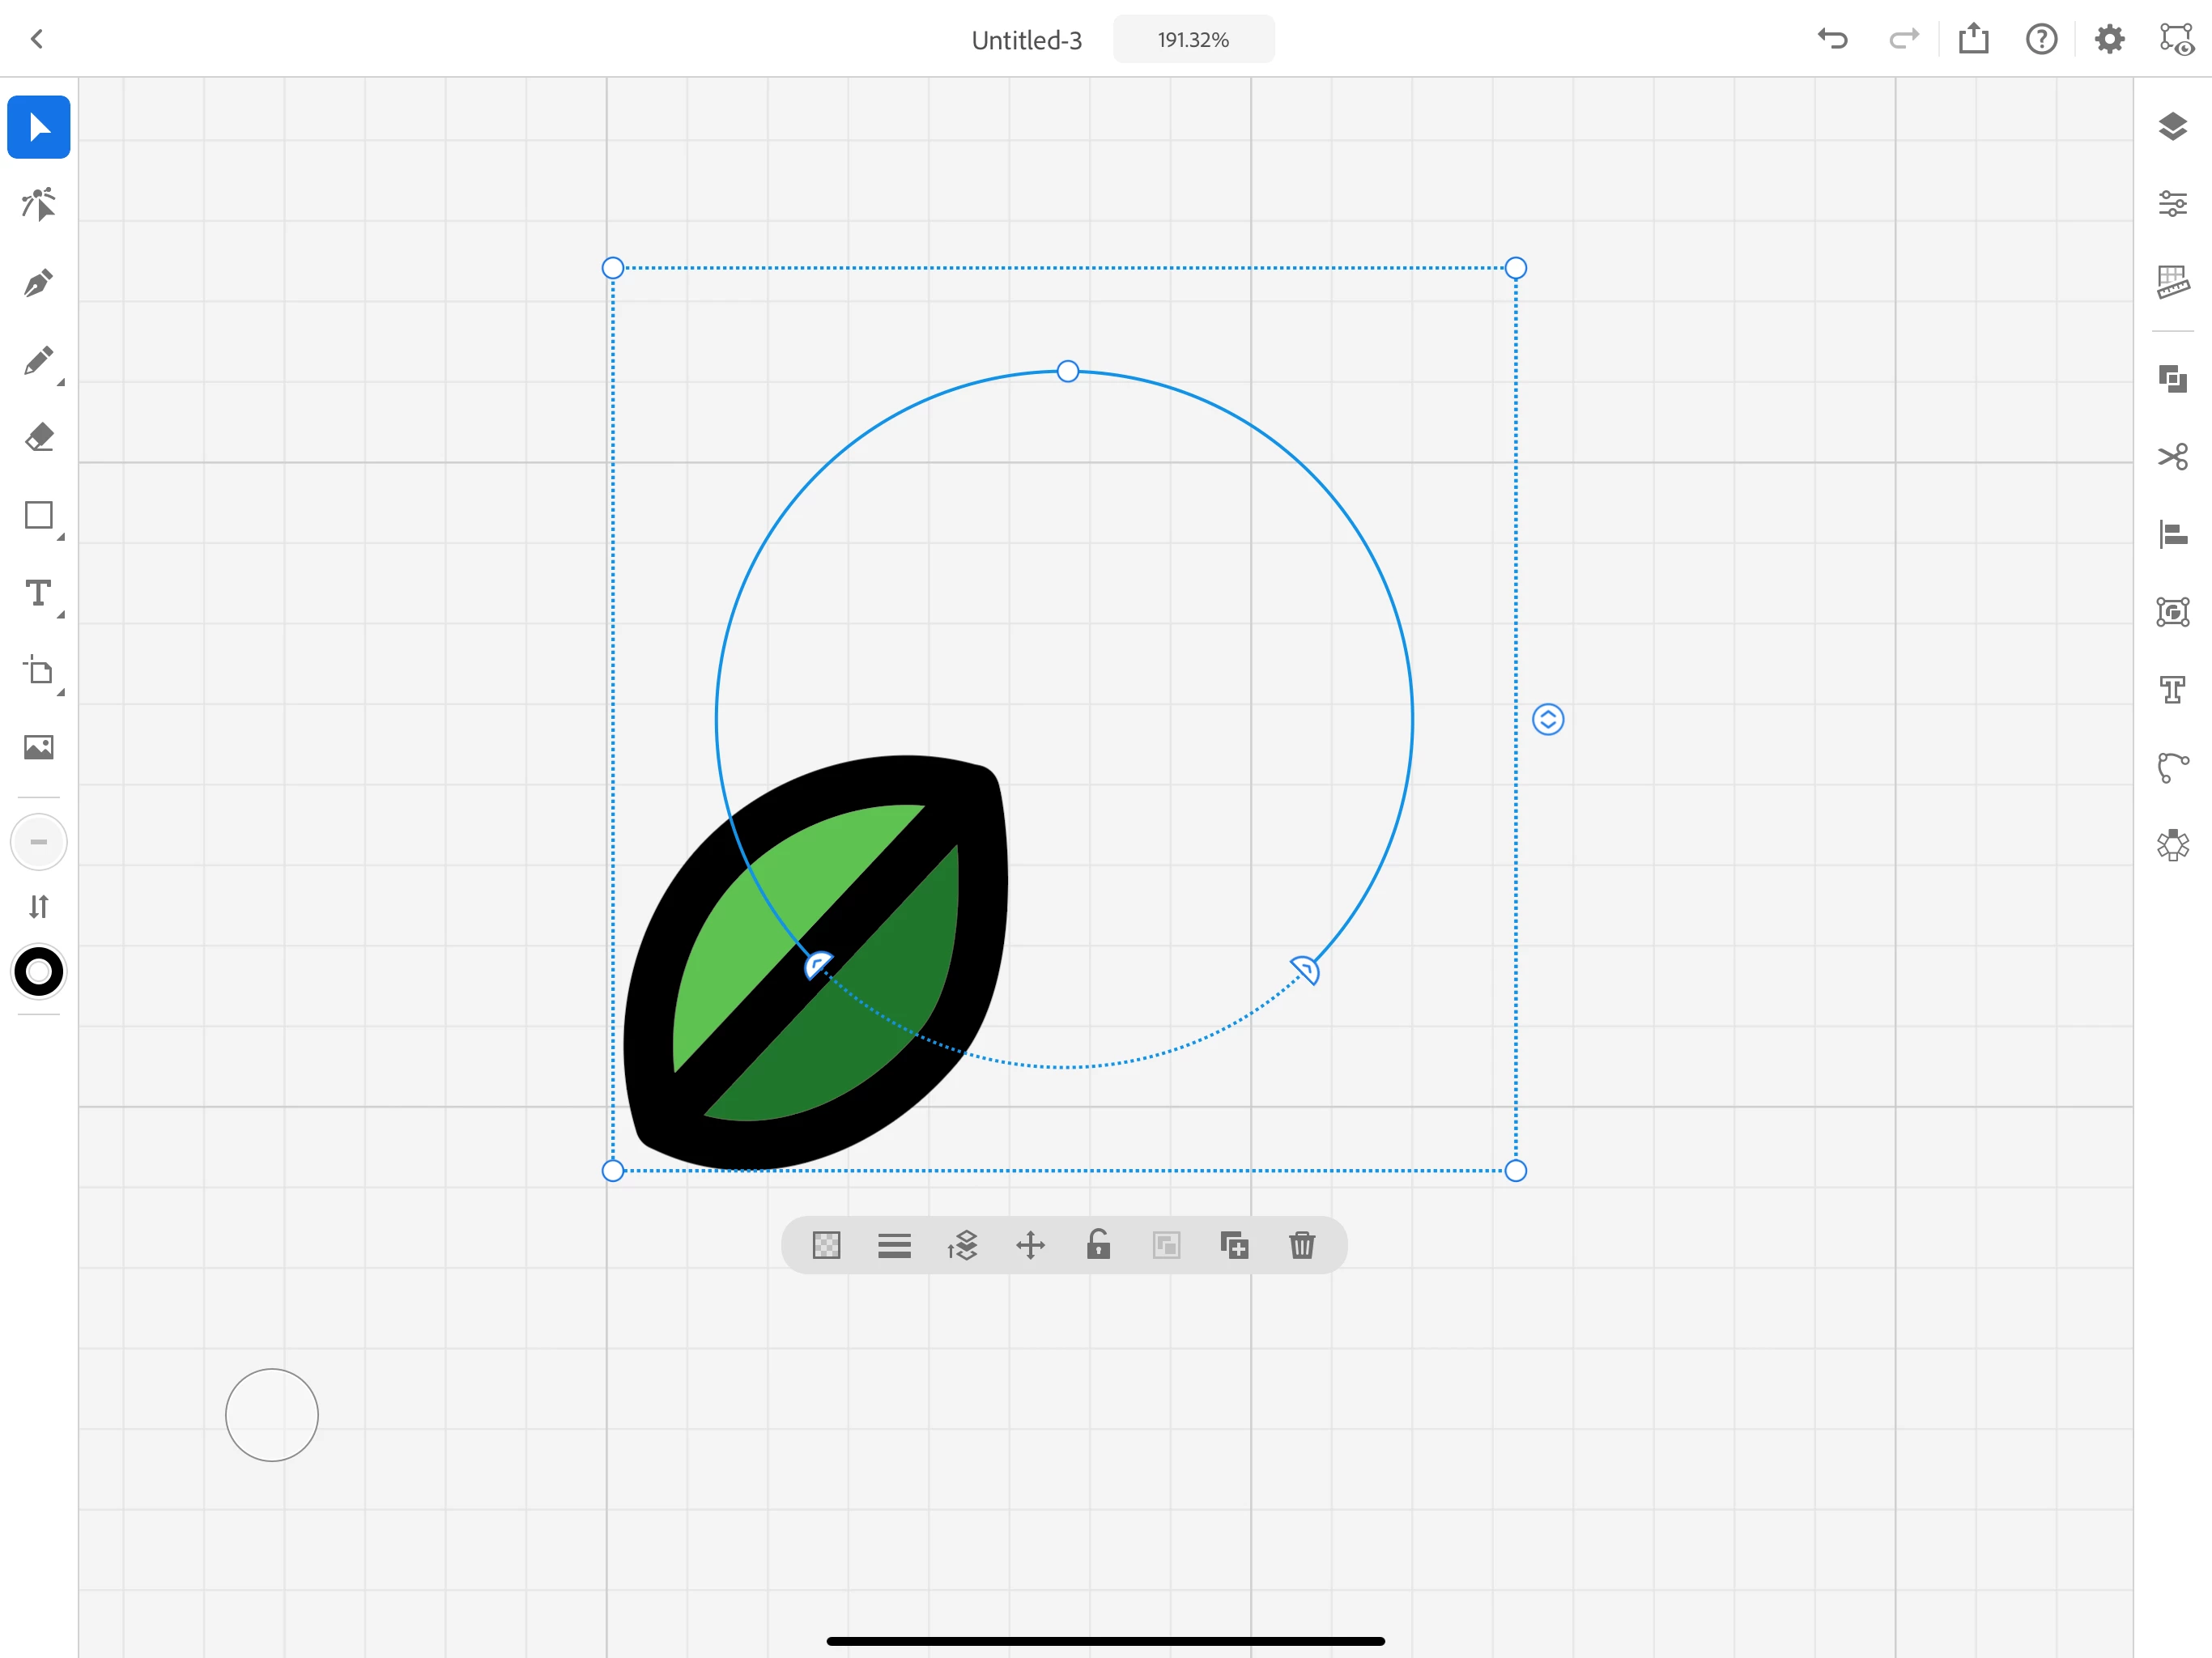Go back using the back arrow

(37, 40)
